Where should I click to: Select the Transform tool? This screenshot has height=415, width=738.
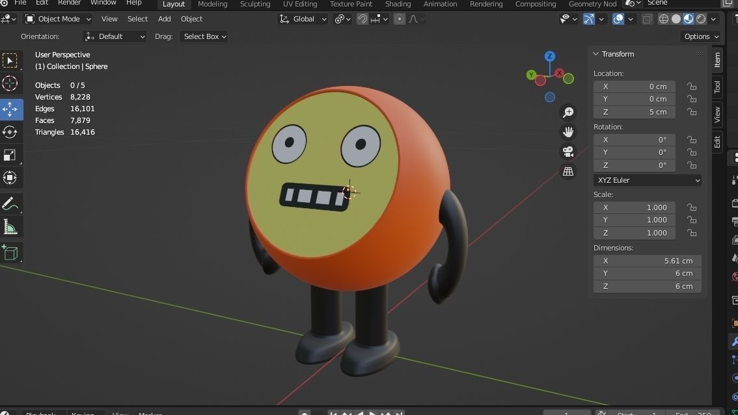coord(10,178)
